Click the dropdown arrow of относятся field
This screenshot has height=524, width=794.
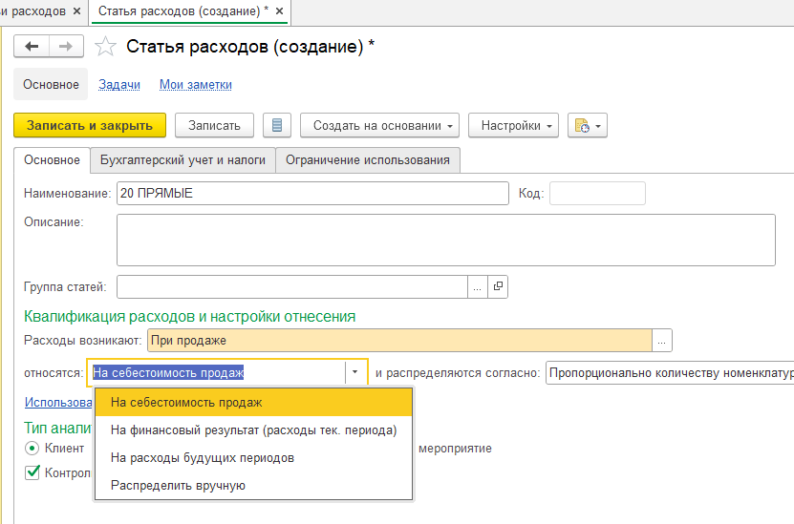[355, 373]
